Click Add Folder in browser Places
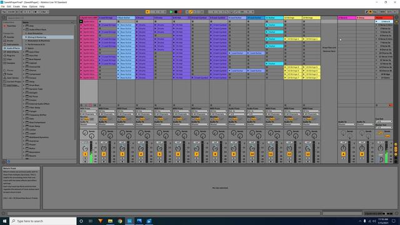Viewport: 400px width, 225px height. point(12,85)
